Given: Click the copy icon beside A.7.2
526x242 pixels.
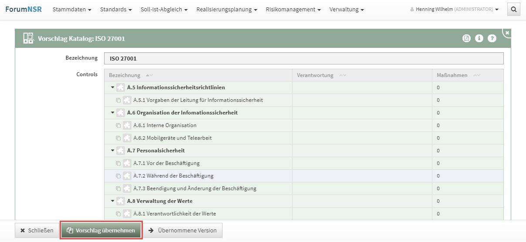Looking at the screenshot, I should coord(118,176).
